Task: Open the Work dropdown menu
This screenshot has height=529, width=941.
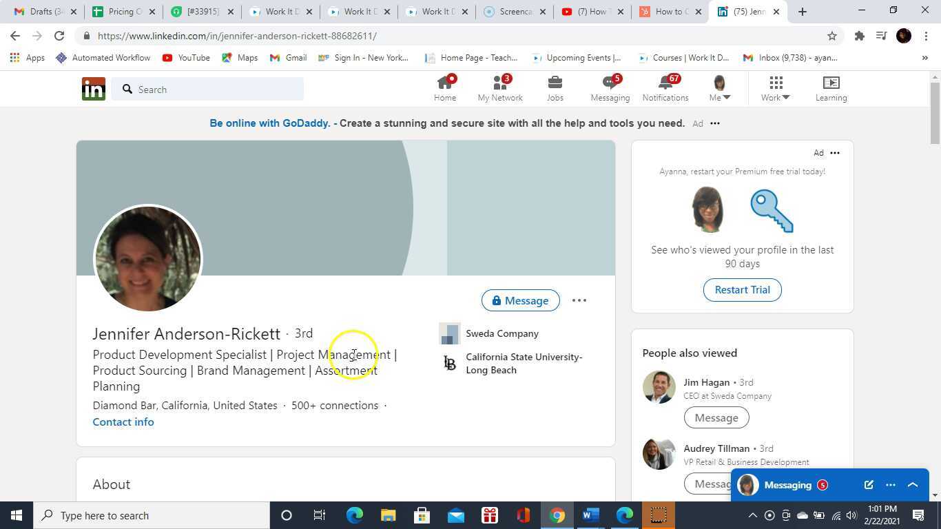Action: (x=774, y=87)
